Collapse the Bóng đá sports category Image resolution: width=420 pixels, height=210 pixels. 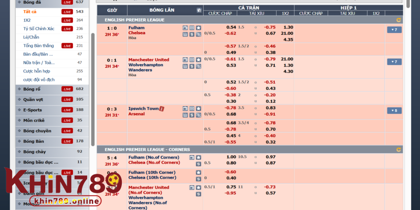tap(52, 2)
